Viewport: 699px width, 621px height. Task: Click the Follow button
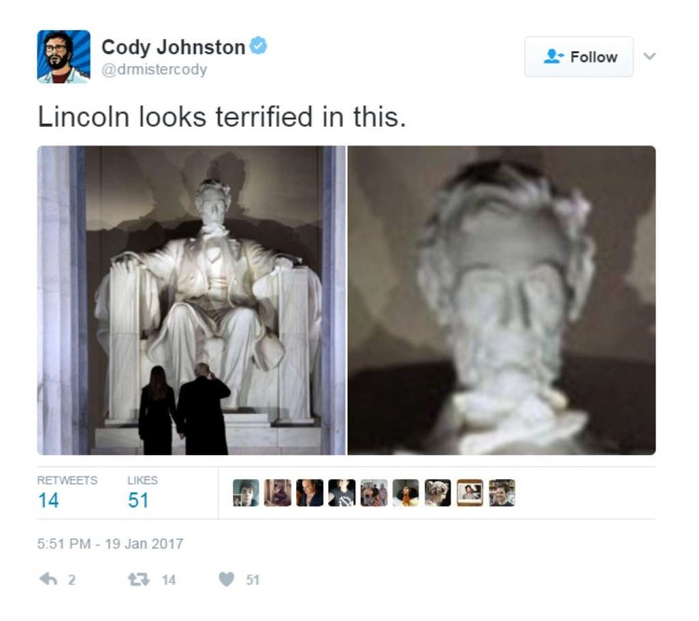579,57
